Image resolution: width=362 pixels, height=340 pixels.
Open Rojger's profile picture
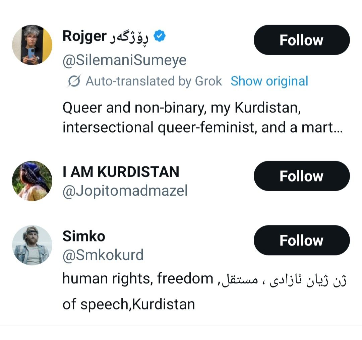click(x=32, y=45)
